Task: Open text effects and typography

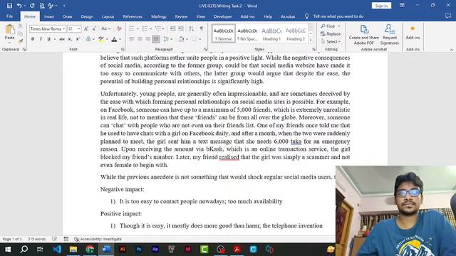Action: coord(88,39)
